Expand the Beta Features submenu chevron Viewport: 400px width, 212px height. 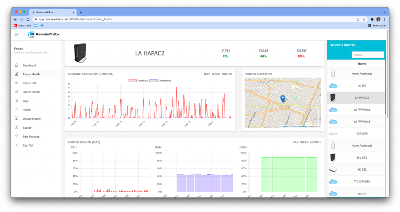click(56, 136)
